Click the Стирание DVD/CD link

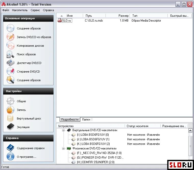point(28,72)
